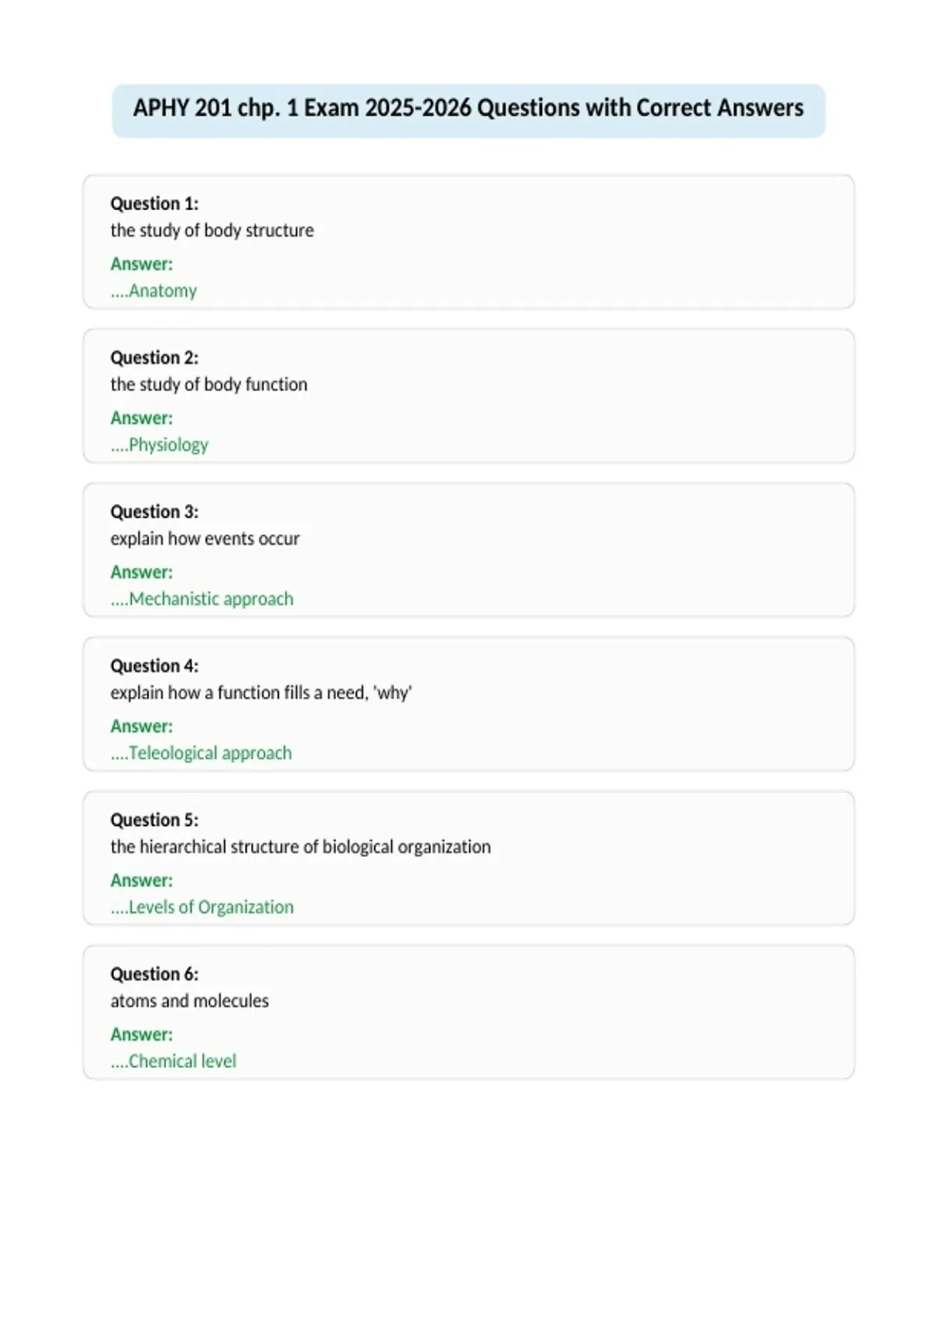
Task: Click the hierarchical structure question text
Action: (x=301, y=846)
